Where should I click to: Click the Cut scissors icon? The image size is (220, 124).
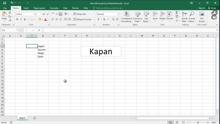(10, 13)
